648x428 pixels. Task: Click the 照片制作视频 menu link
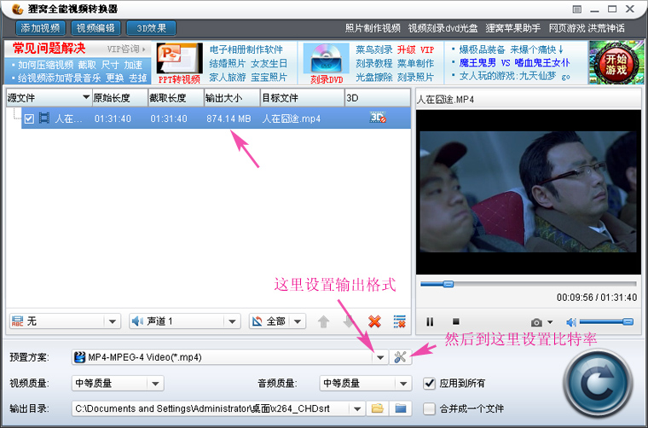[x=373, y=28]
